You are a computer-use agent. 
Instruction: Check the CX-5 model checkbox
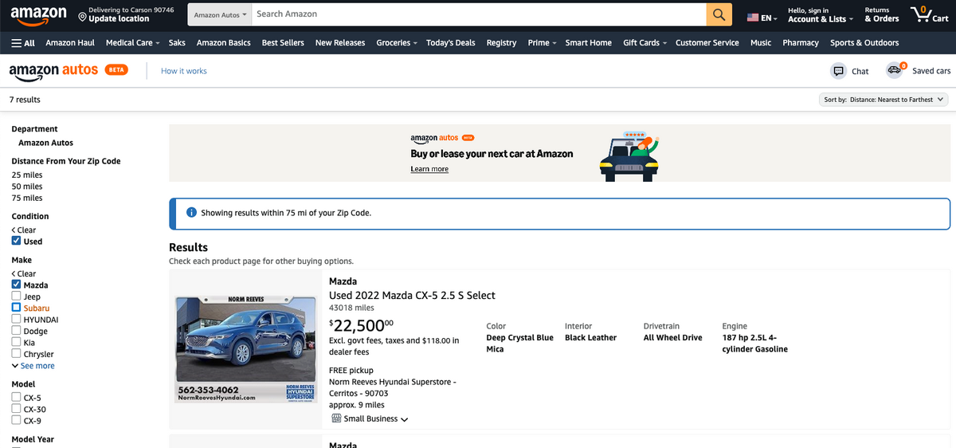[x=16, y=397]
